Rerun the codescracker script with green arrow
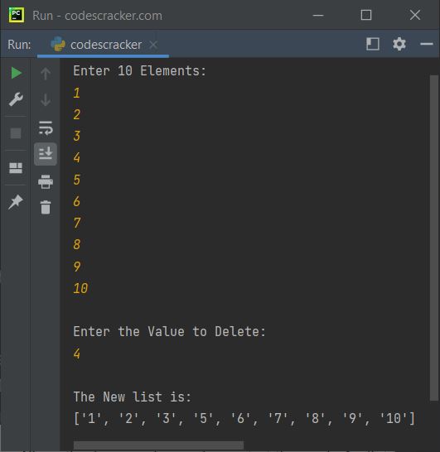Image resolution: width=440 pixels, height=452 pixels. (x=16, y=73)
